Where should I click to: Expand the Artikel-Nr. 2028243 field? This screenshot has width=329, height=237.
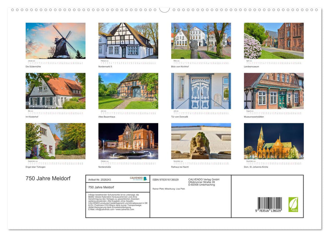coord(100,180)
